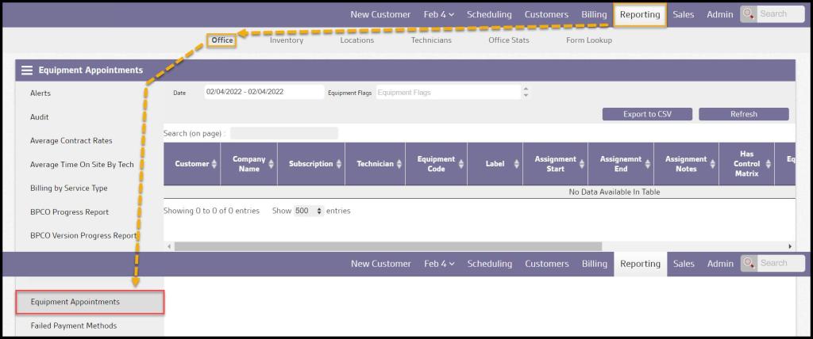Image resolution: width=813 pixels, height=339 pixels.
Task: Switch to the Inventory tab
Action: pyautogui.click(x=286, y=40)
